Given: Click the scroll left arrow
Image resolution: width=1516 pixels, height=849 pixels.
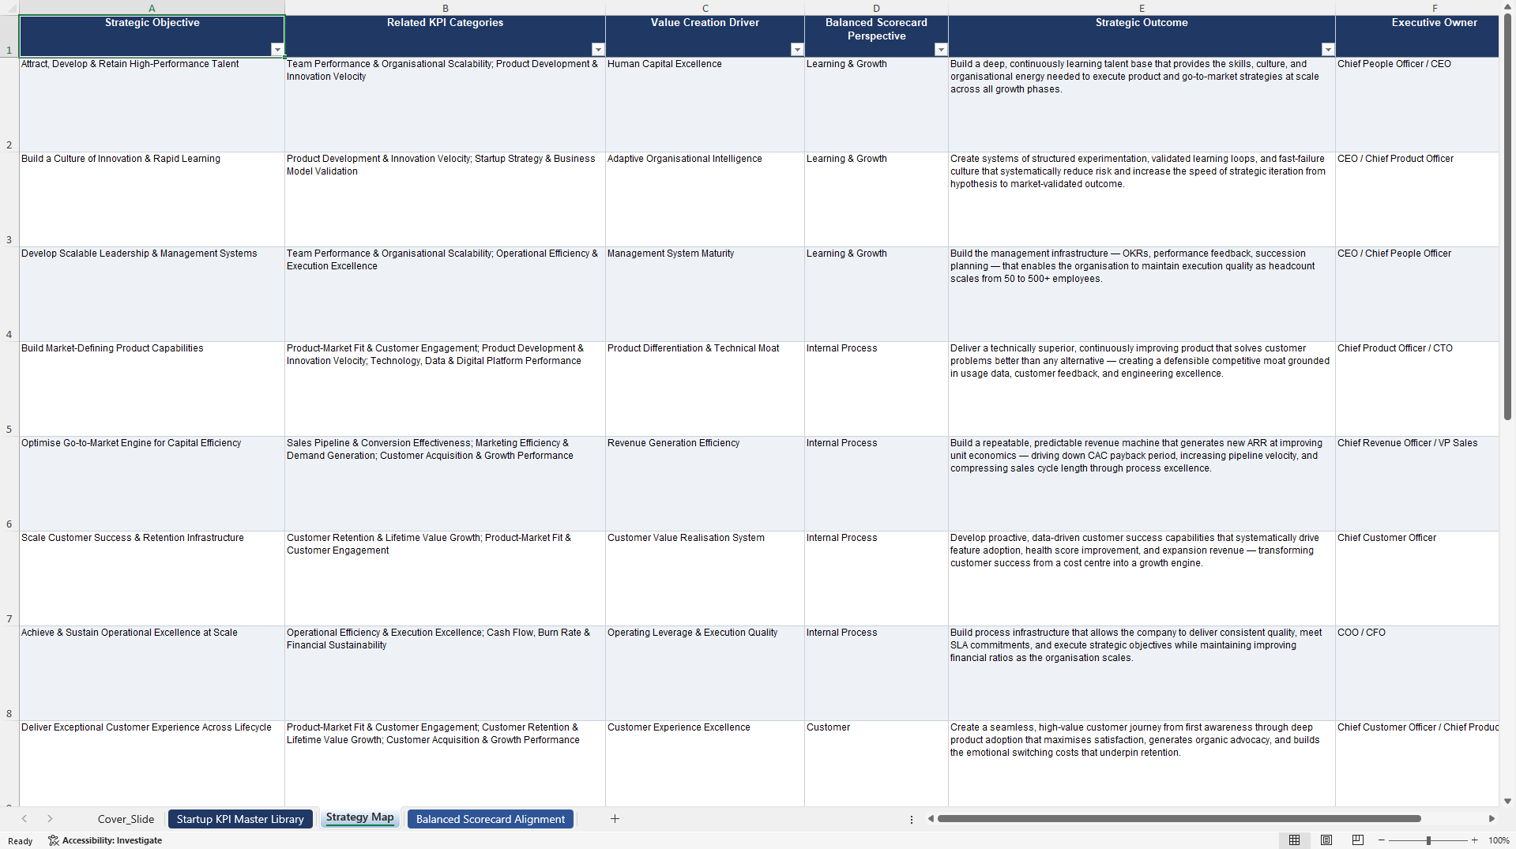Looking at the screenshot, I should [931, 819].
